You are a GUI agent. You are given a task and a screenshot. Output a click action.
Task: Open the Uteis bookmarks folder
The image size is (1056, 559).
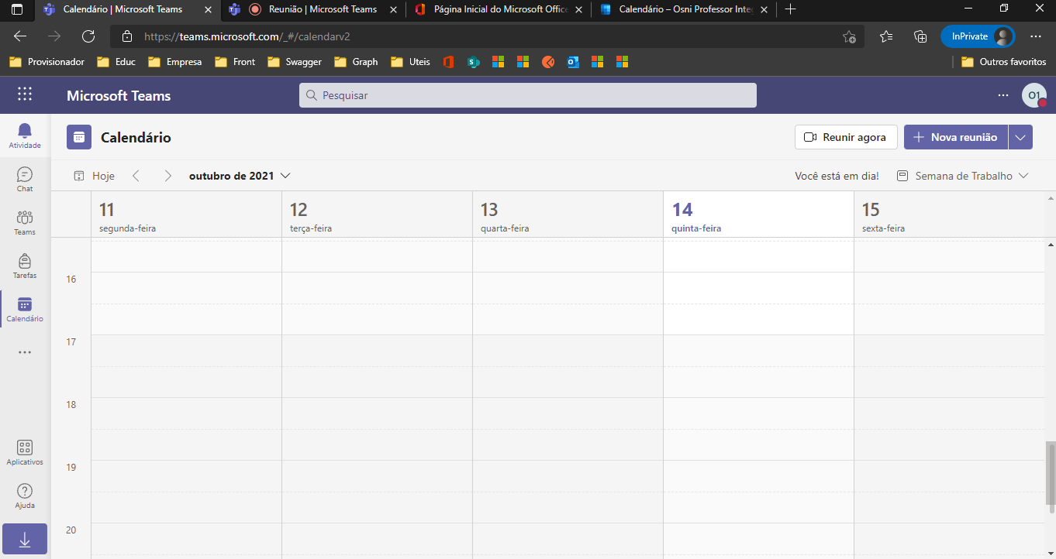coord(410,62)
